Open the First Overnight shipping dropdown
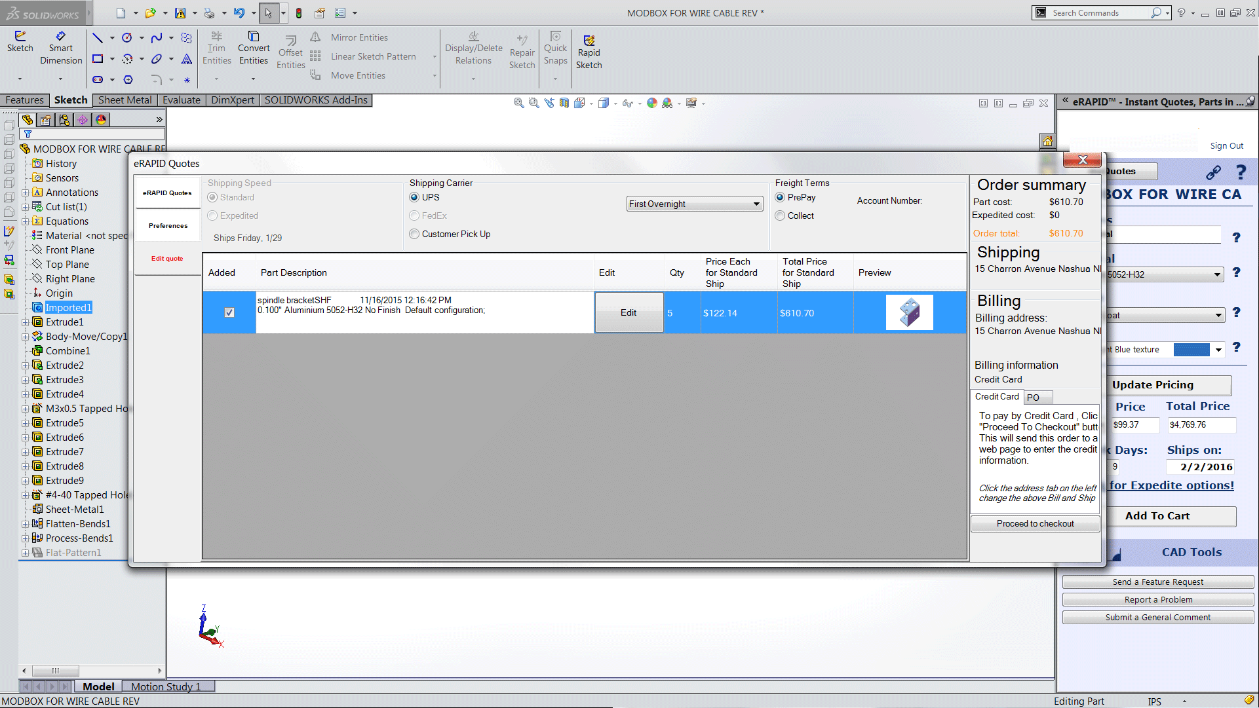The height and width of the screenshot is (708, 1259). tap(695, 204)
